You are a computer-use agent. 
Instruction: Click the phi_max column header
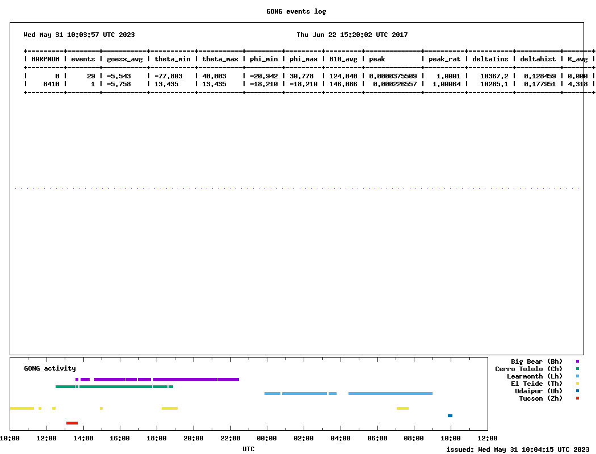(x=303, y=59)
